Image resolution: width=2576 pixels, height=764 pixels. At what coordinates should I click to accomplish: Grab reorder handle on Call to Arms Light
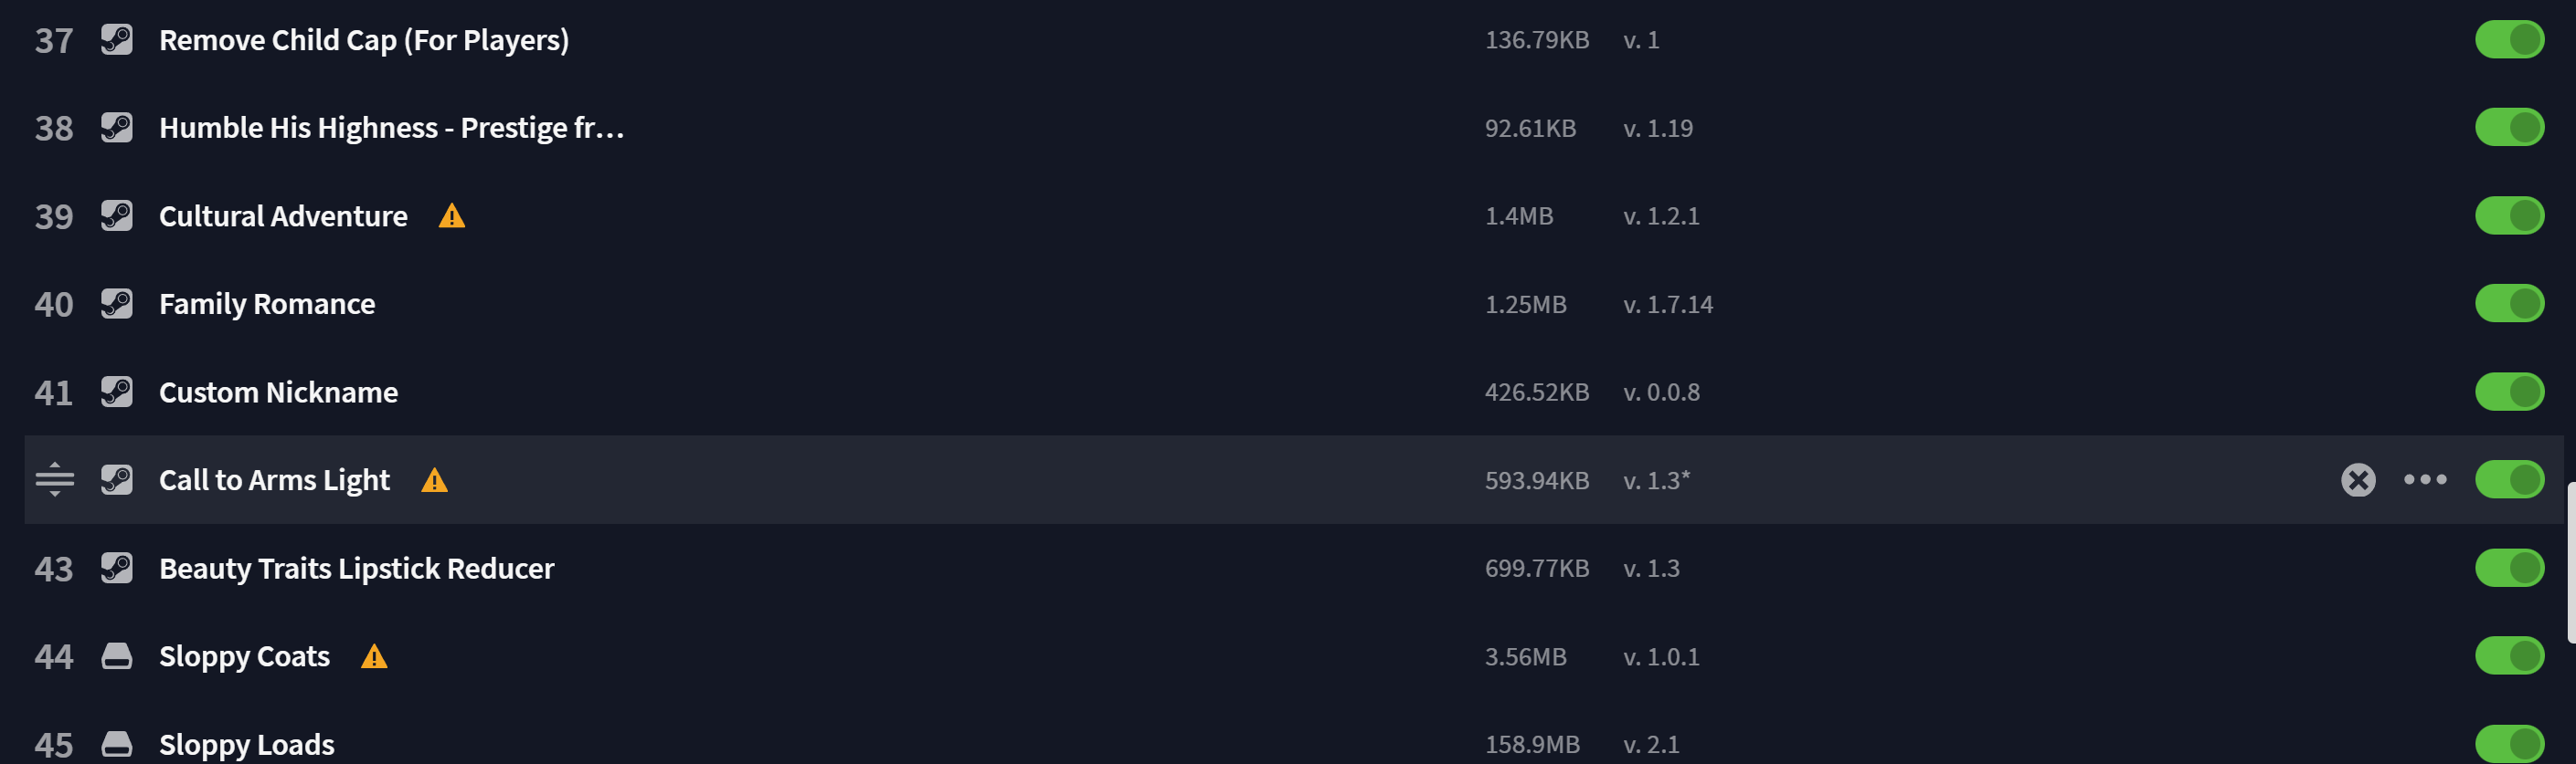(55, 479)
